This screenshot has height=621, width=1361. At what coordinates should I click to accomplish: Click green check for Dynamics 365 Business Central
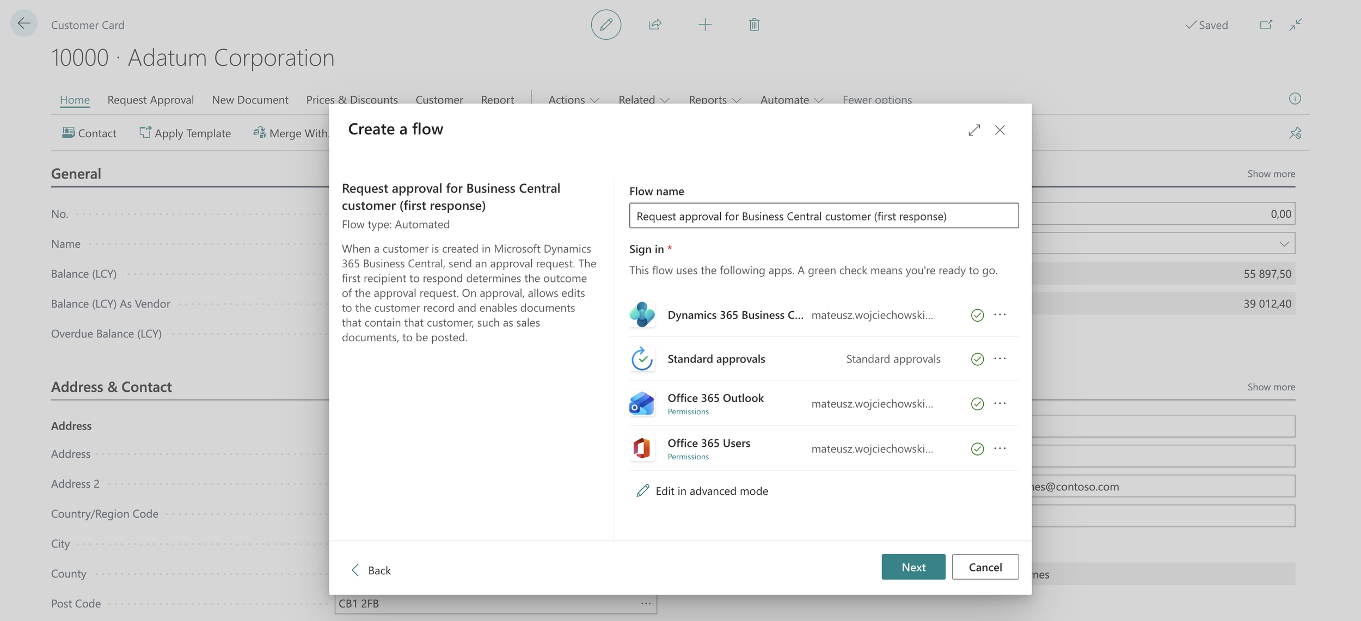pos(978,315)
